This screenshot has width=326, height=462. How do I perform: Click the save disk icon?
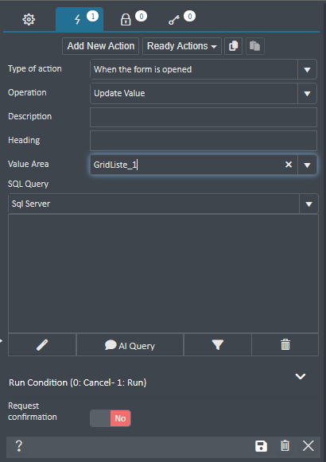point(261,446)
